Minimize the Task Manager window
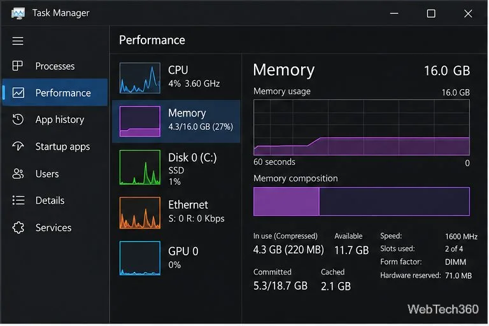Screen dimensions: 489x326 [x=394, y=13]
